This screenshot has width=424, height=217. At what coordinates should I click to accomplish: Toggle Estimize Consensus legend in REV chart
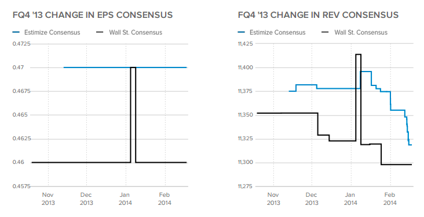(272, 32)
